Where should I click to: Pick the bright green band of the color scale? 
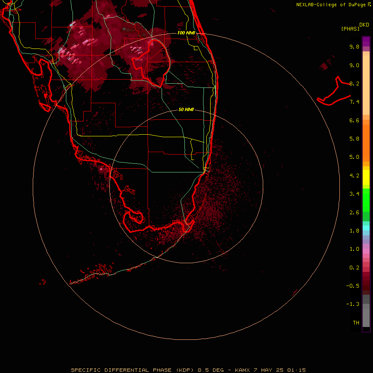(x=366, y=200)
